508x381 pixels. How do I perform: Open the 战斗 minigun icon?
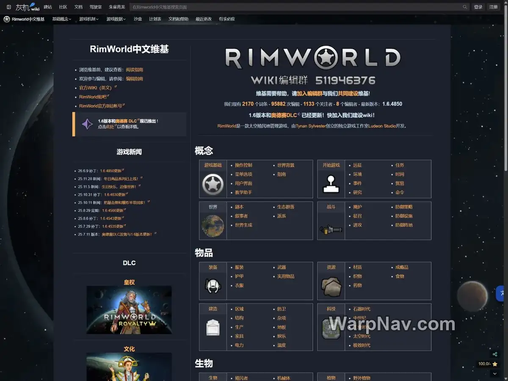331,230
